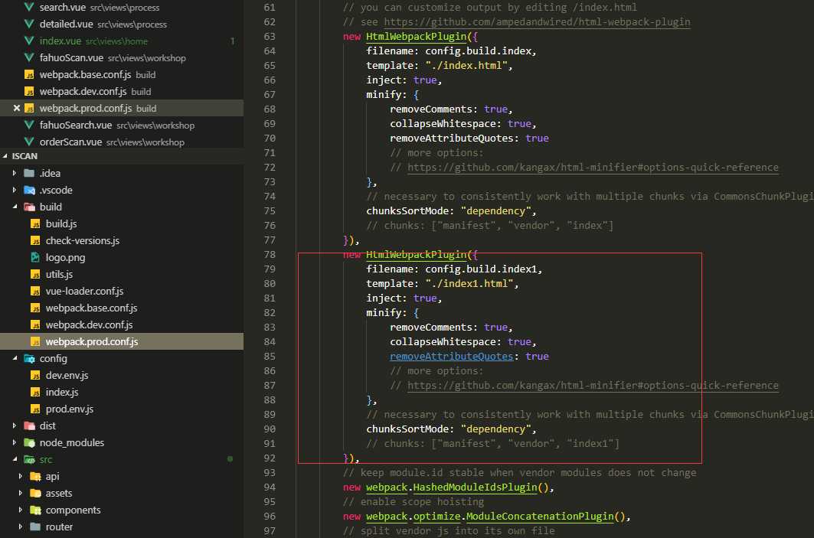Open webpack.dev.conf.js in build folder
The image size is (814, 538).
click(122, 324)
